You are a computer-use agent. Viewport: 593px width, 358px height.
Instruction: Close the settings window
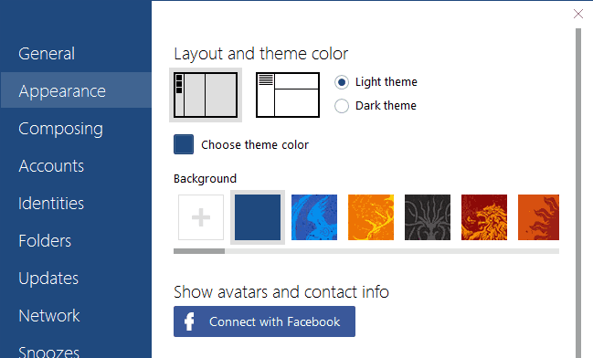577,14
